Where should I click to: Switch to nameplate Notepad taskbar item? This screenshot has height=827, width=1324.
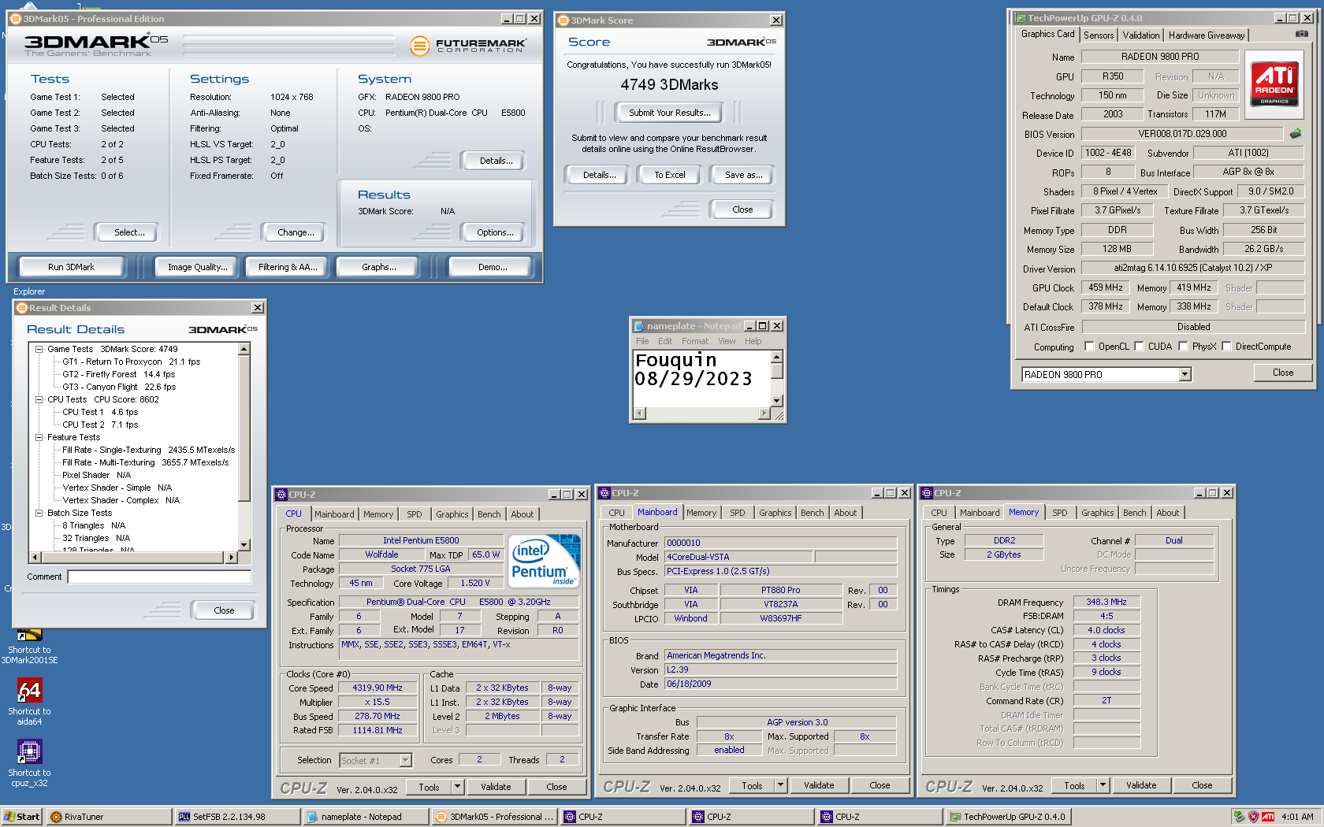(366, 817)
